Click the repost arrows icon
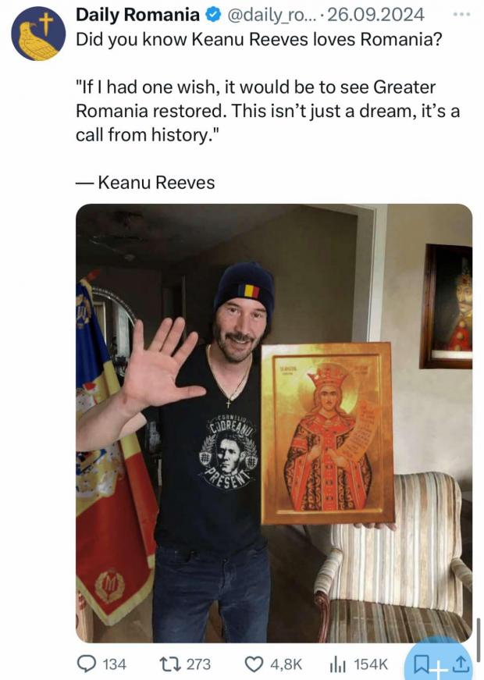Image resolution: width=484 pixels, height=680 pixels. click(169, 664)
